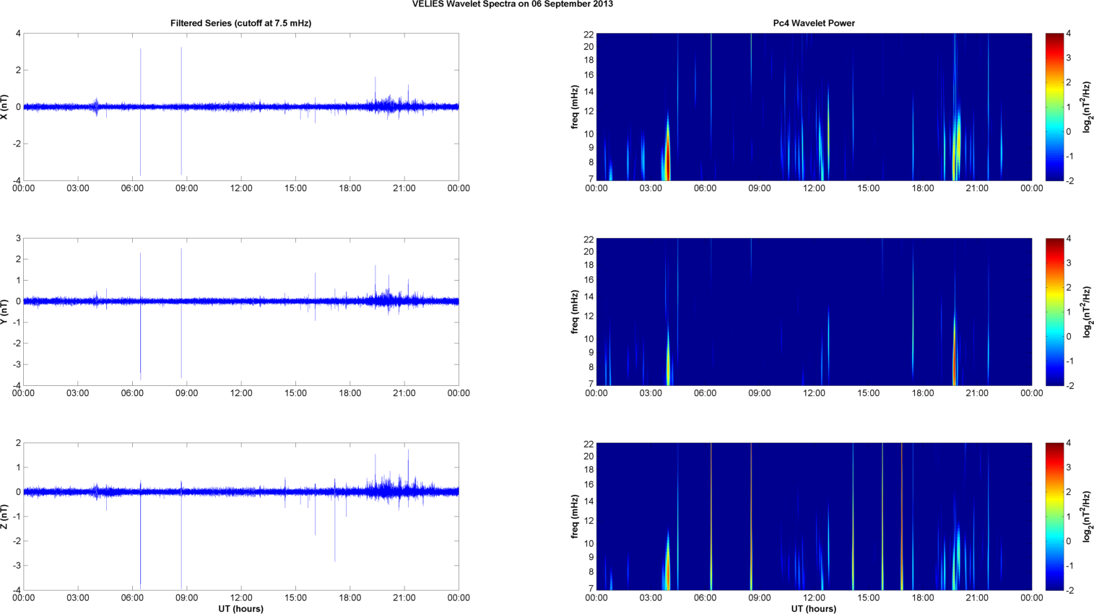Click freq (mHz) label of the top spectrum
This screenshot has width=1094, height=614.
tap(575, 107)
